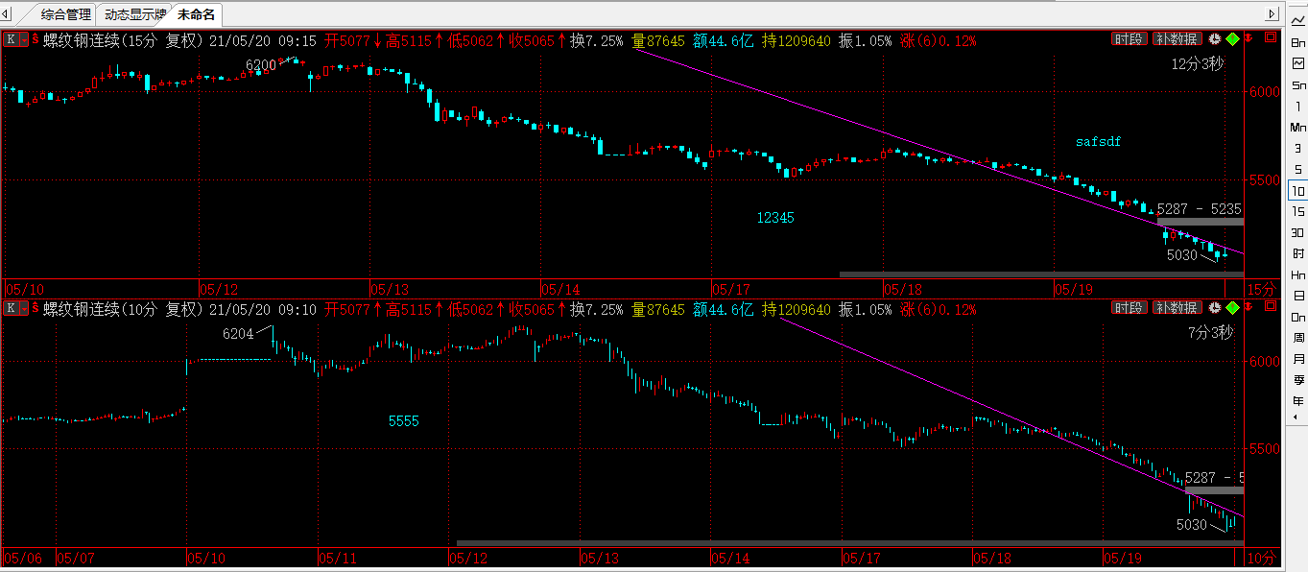The width and height of the screenshot is (1308, 572).
Task: Click the lower chart horizontal scrollbar thumb
Action: tap(850, 543)
